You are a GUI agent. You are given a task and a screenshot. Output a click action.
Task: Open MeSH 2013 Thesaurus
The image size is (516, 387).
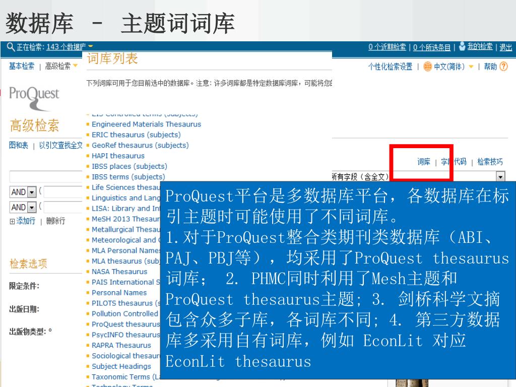click(x=125, y=219)
